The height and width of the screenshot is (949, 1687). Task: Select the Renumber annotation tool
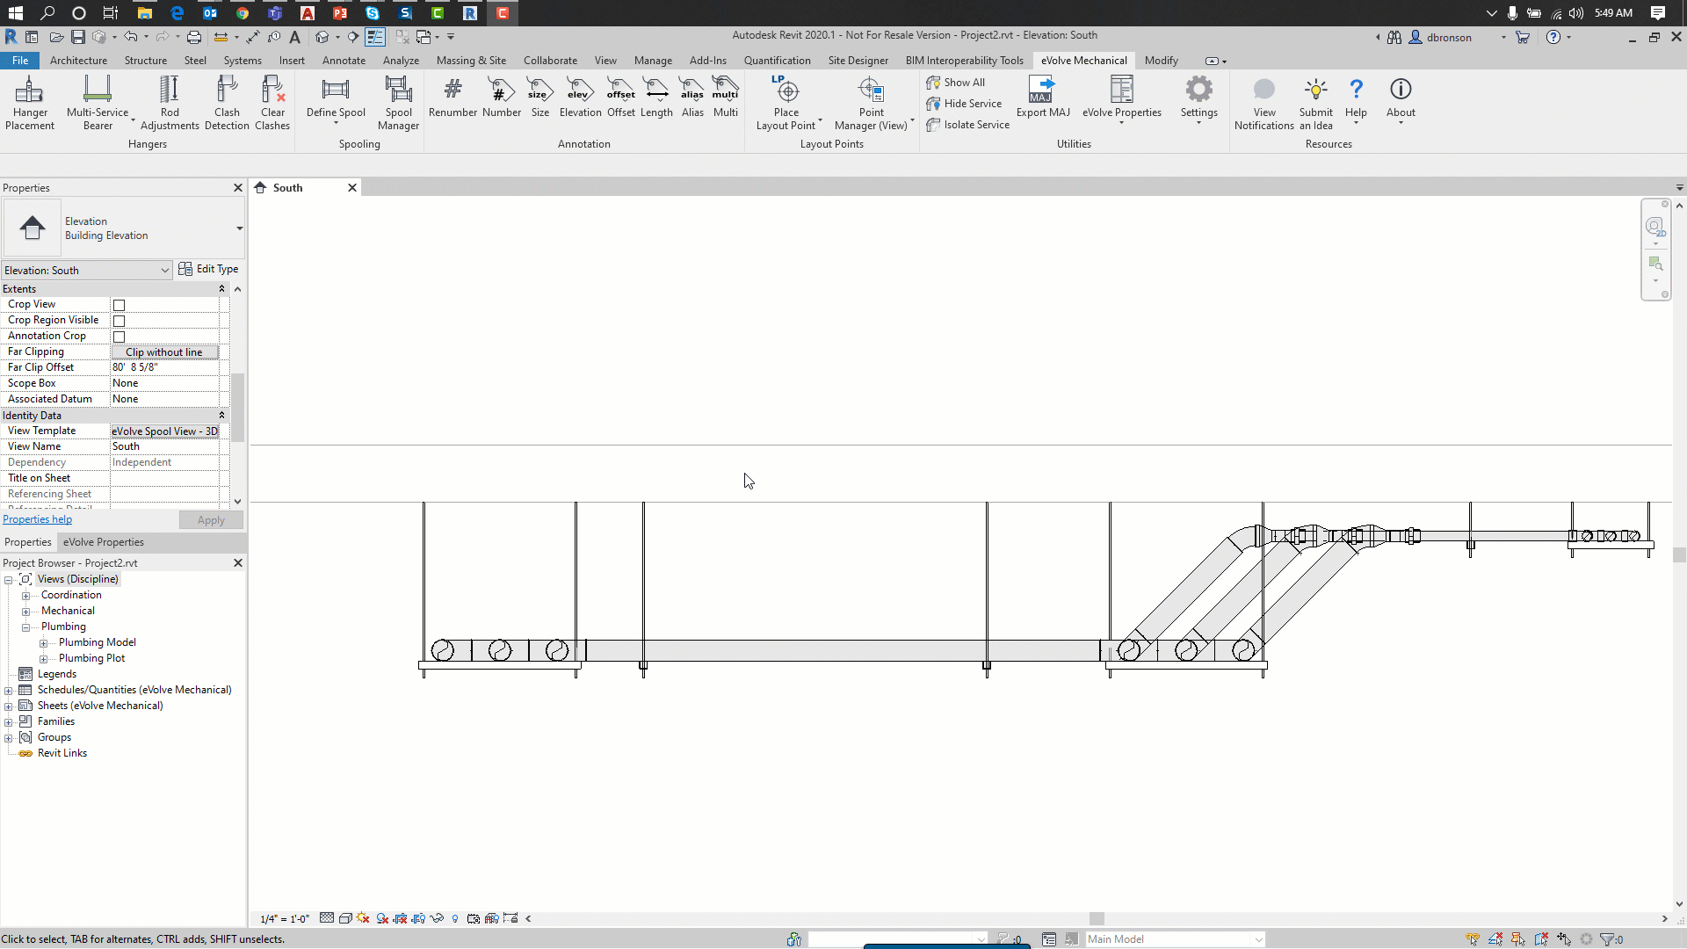tap(453, 97)
